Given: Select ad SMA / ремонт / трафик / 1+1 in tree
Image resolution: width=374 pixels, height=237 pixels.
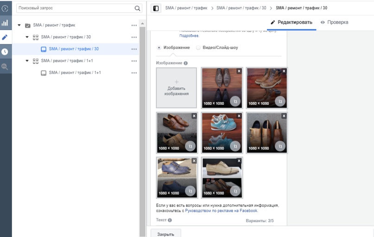Looking at the screenshot, I should (x=75, y=73).
